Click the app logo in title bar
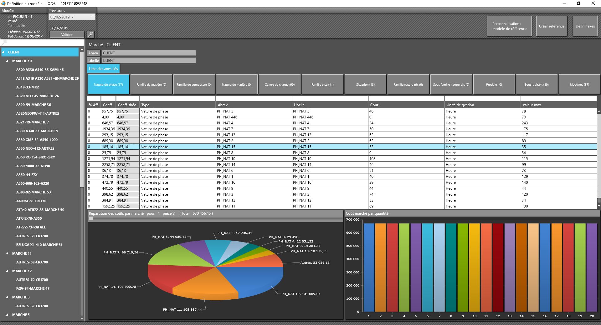This screenshot has height=325, width=601. click(3, 3)
